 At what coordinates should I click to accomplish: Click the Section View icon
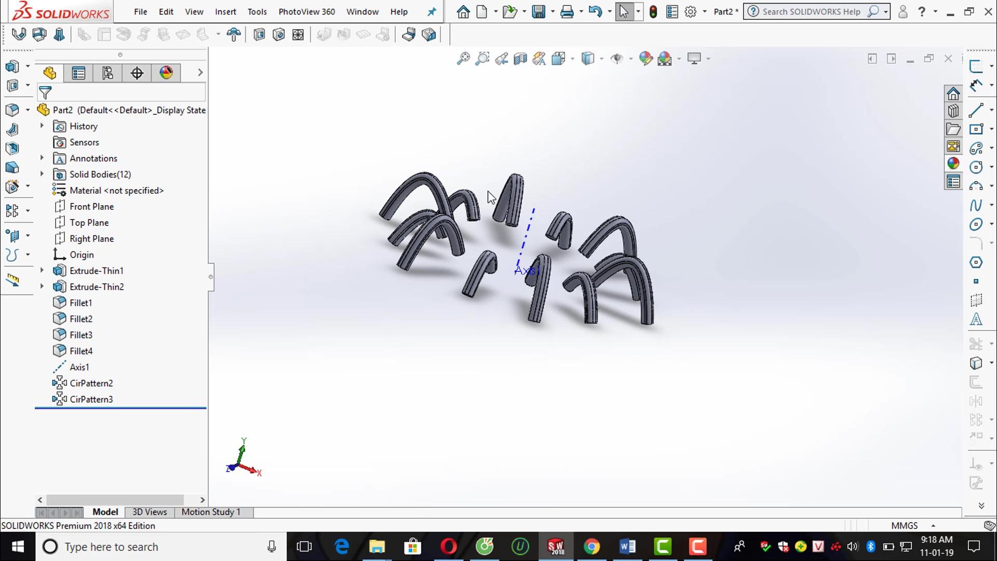(x=520, y=59)
